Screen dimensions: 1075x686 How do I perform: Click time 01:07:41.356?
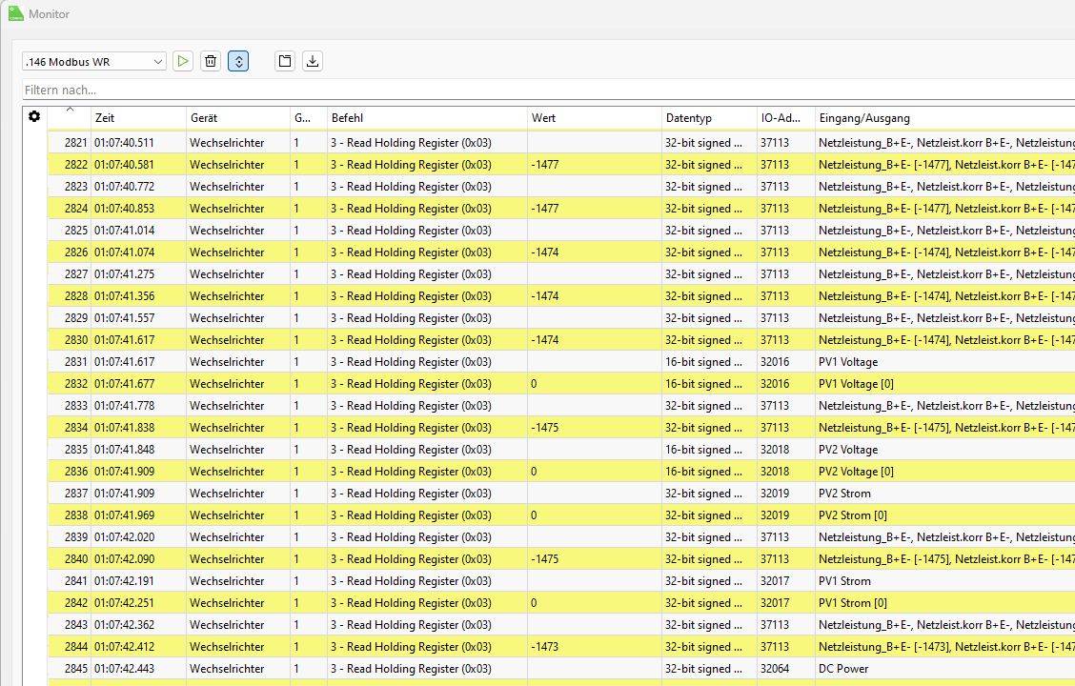click(x=124, y=296)
